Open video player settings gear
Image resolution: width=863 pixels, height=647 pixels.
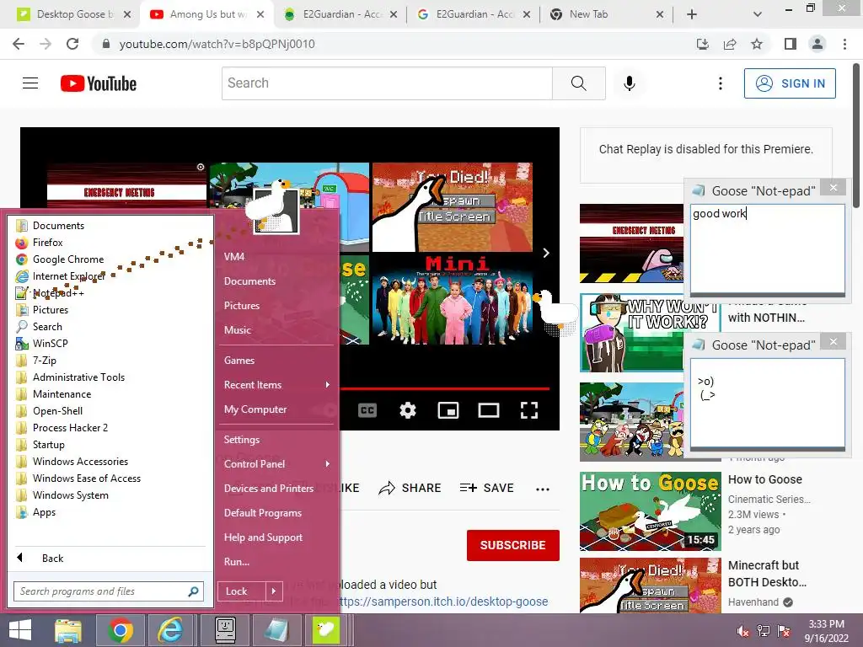click(407, 410)
